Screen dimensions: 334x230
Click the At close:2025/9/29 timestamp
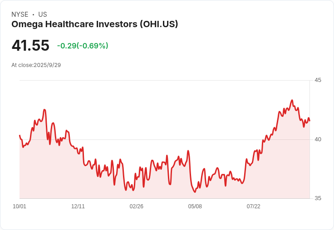tap(36, 65)
